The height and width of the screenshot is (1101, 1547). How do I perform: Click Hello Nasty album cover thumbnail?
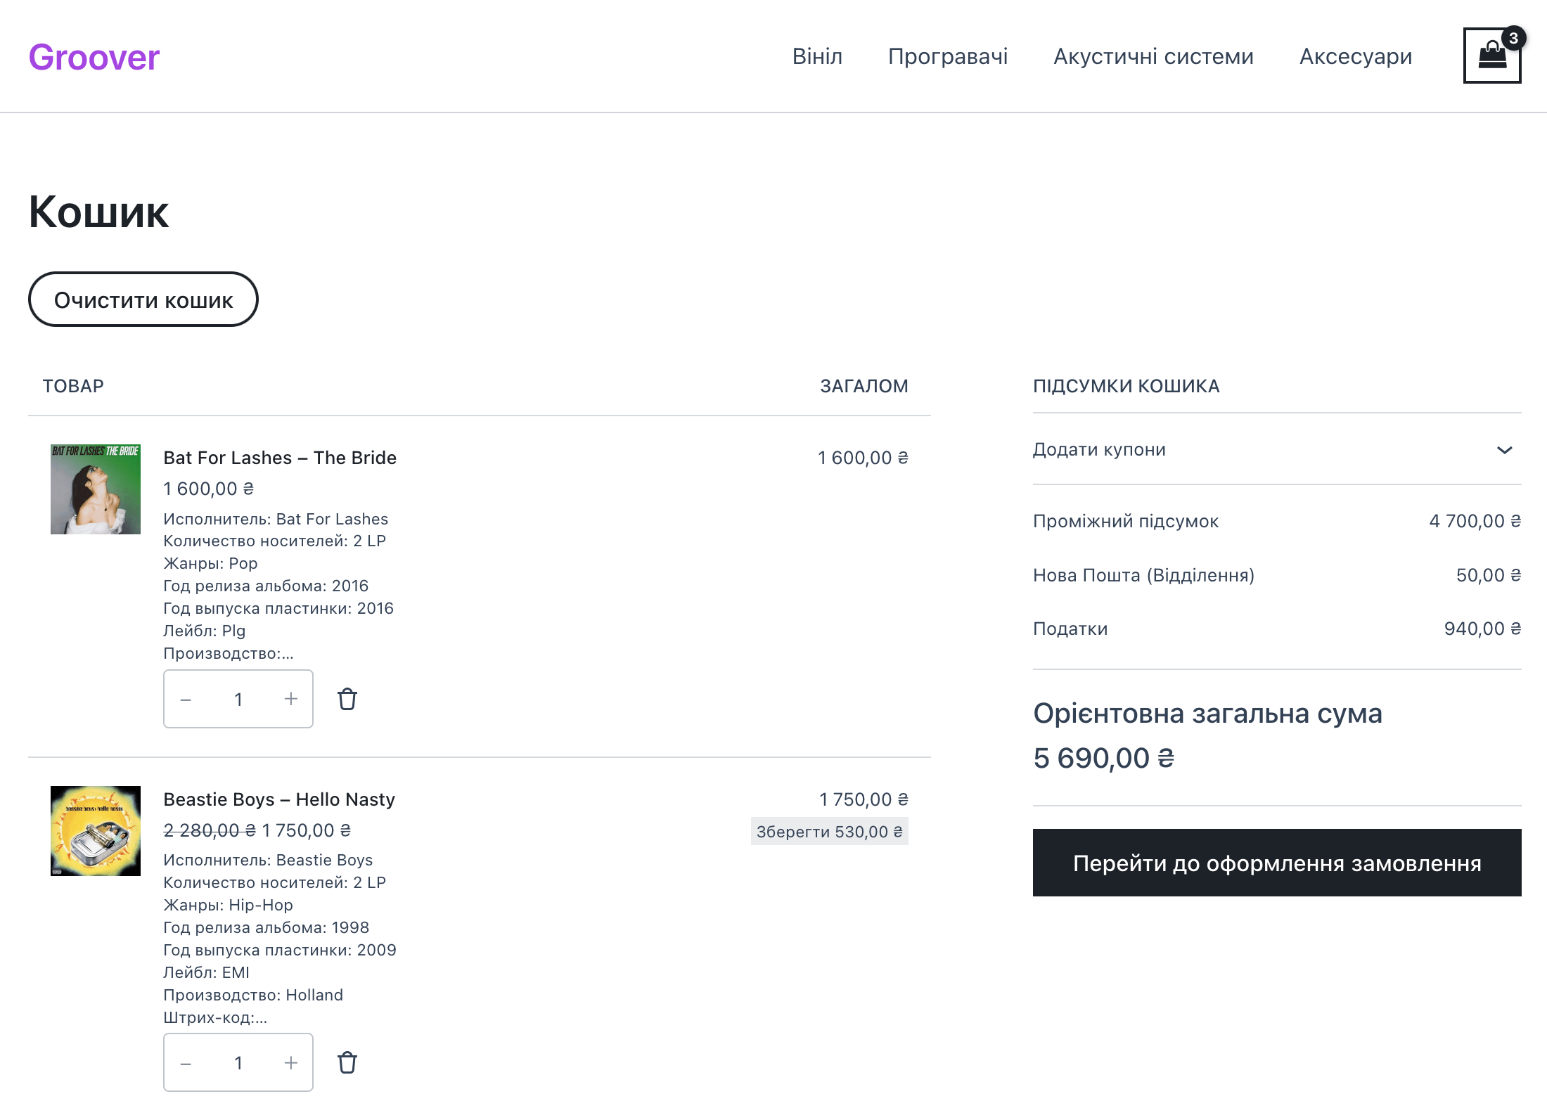(x=96, y=831)
